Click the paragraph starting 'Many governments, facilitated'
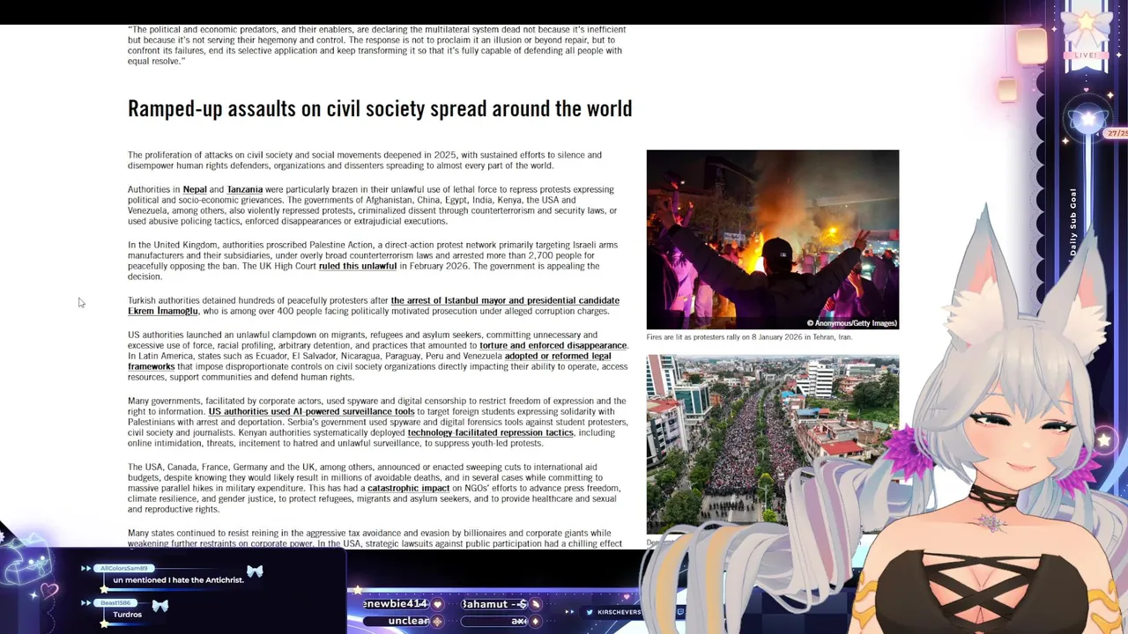Viewport: 1128px width, 634px height. [x=378, y=422]
